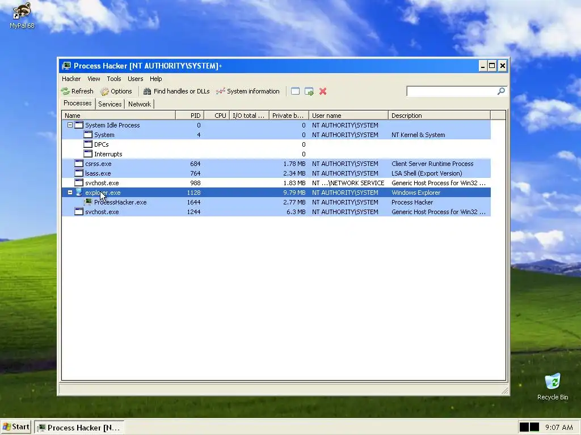
Task: Open the Options toolbar button
Action: pyautogui.click(x=116, y=91)
